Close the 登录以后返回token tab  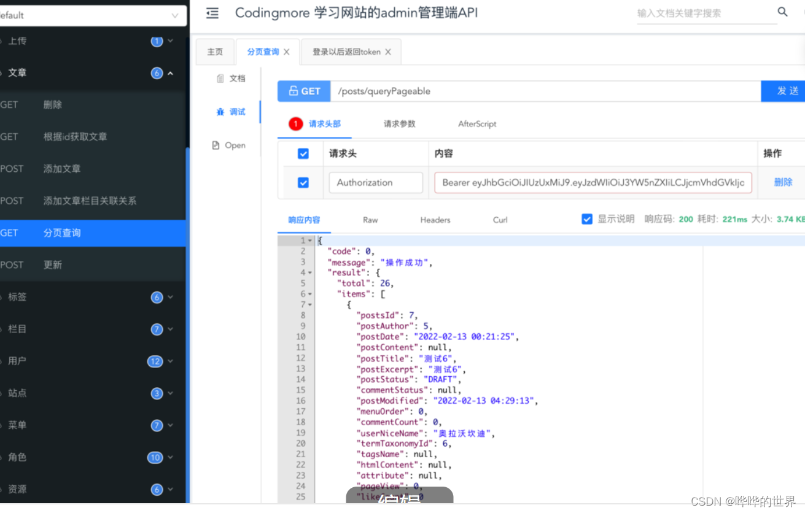coord(388,52)
